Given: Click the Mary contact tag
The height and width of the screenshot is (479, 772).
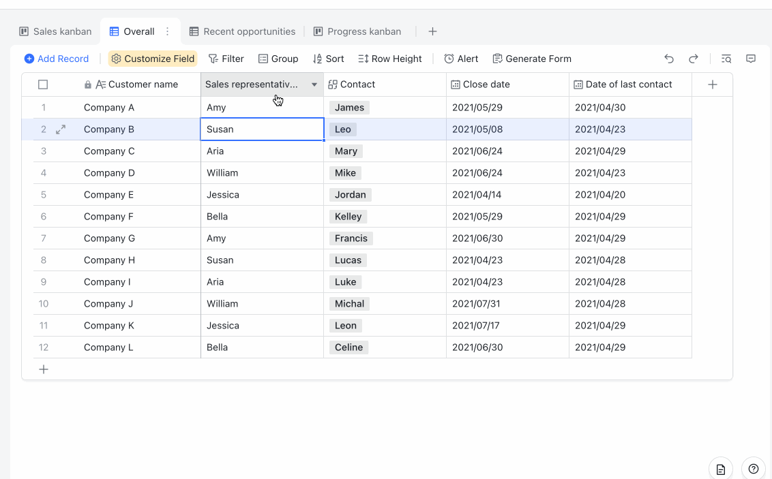Looking at the screenshot, I should tap(346, 151).
